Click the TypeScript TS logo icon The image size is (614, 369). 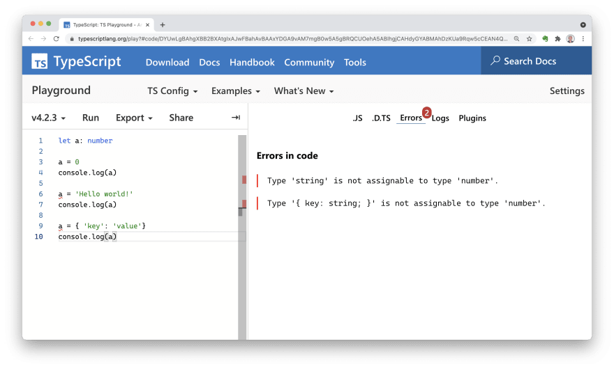coord(40,61)
